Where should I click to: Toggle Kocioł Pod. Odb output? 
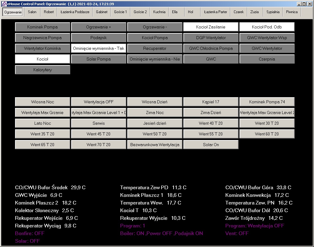tap(267, 27)
